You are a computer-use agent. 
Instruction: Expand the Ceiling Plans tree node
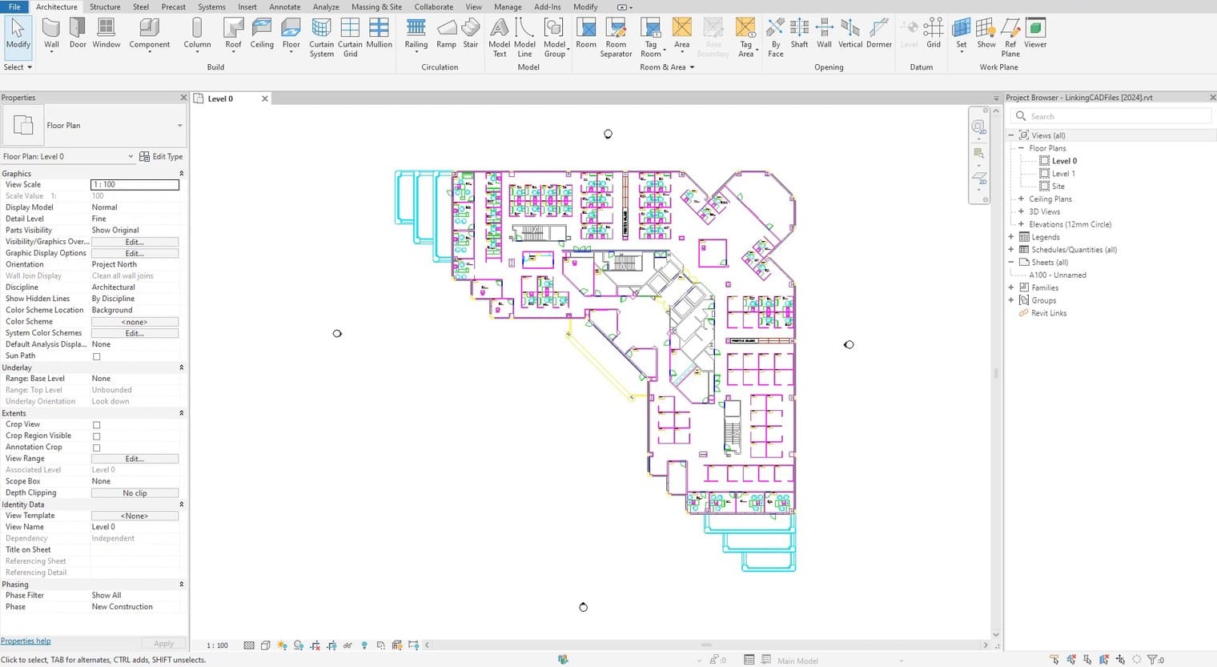click(x=1021, y=199)
